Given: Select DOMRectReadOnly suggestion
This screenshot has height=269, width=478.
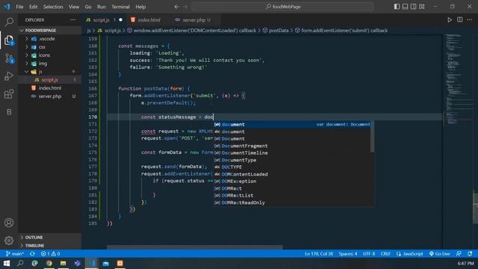Looking at the screenshot, I should 292,202.
